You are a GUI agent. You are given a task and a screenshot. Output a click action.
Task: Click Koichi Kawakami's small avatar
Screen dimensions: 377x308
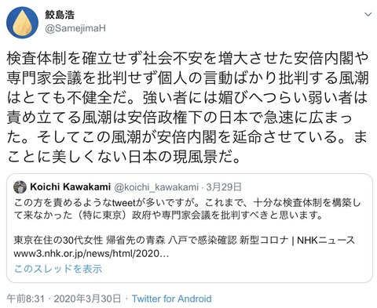pos(20,187)
